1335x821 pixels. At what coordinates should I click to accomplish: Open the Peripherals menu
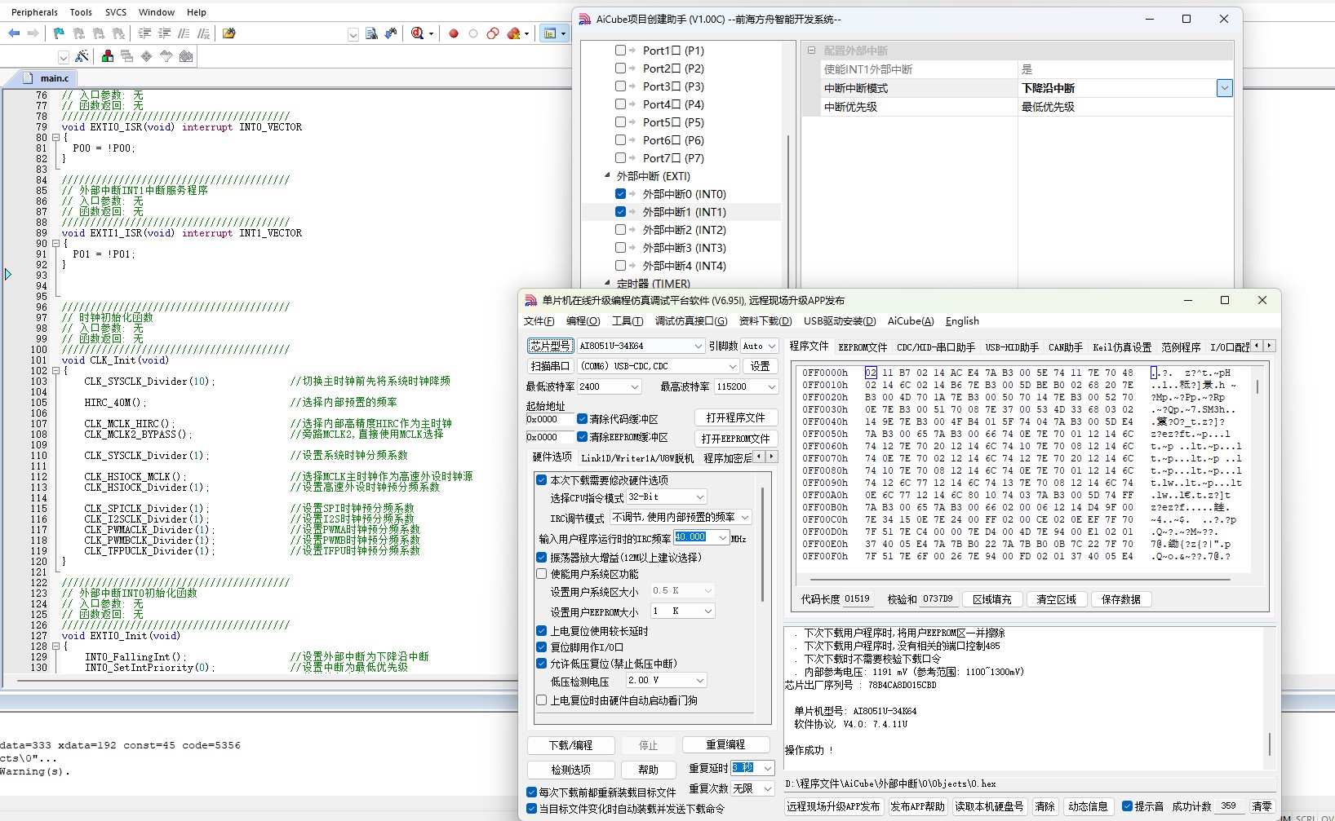[34, 12]
